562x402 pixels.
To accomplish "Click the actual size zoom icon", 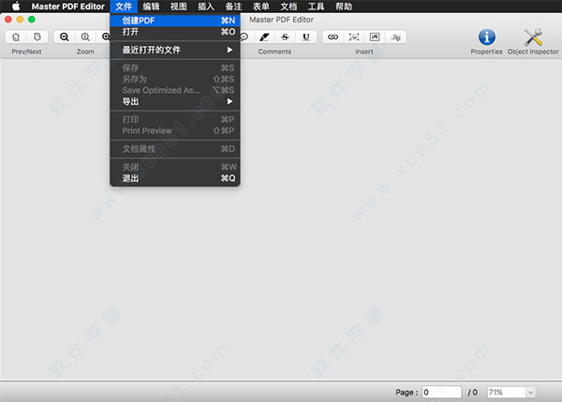I will point(85,37).
